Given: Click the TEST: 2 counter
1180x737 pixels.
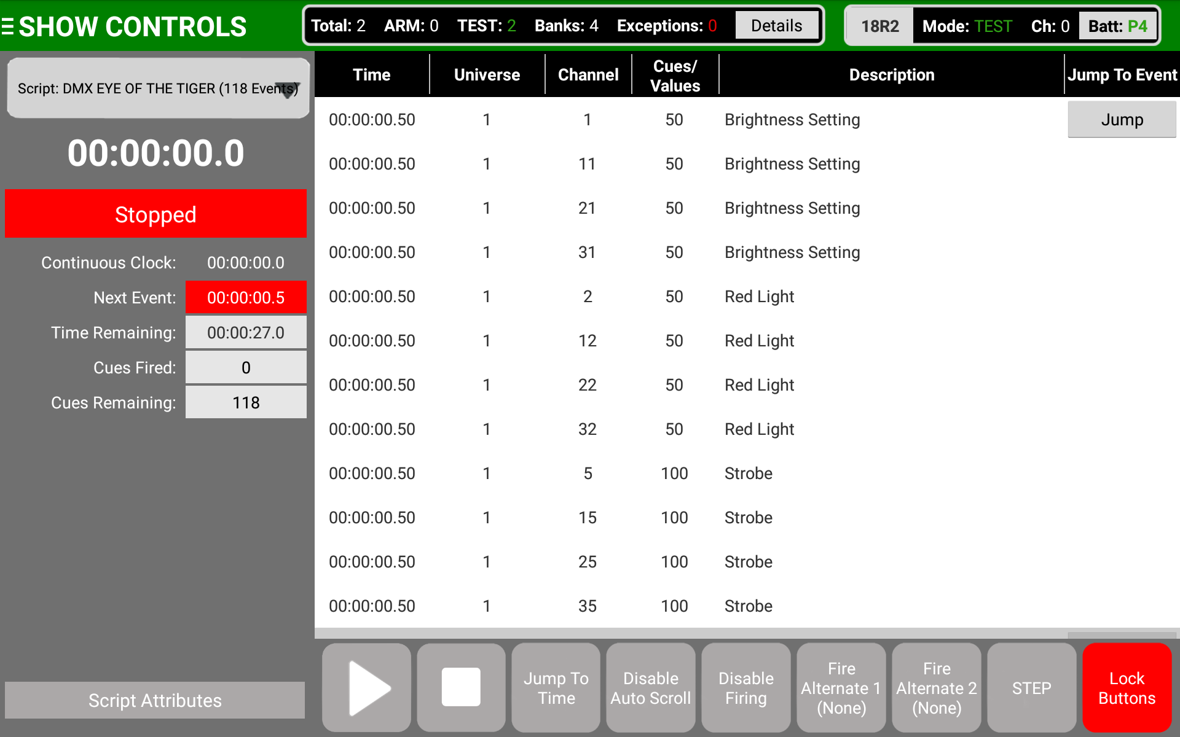Looking at the screenshot, I should click(x=486, y=26).
